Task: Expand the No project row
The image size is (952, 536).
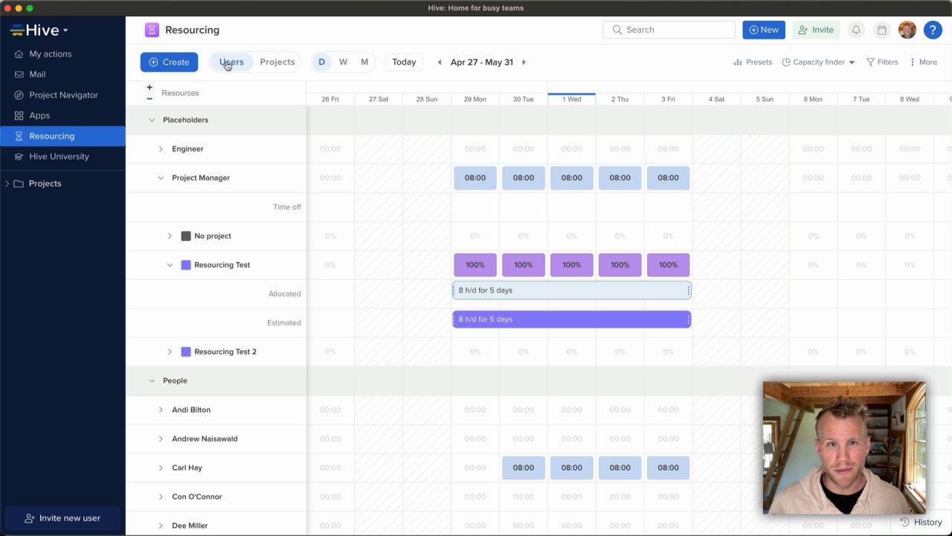Action: click(170, 236)
